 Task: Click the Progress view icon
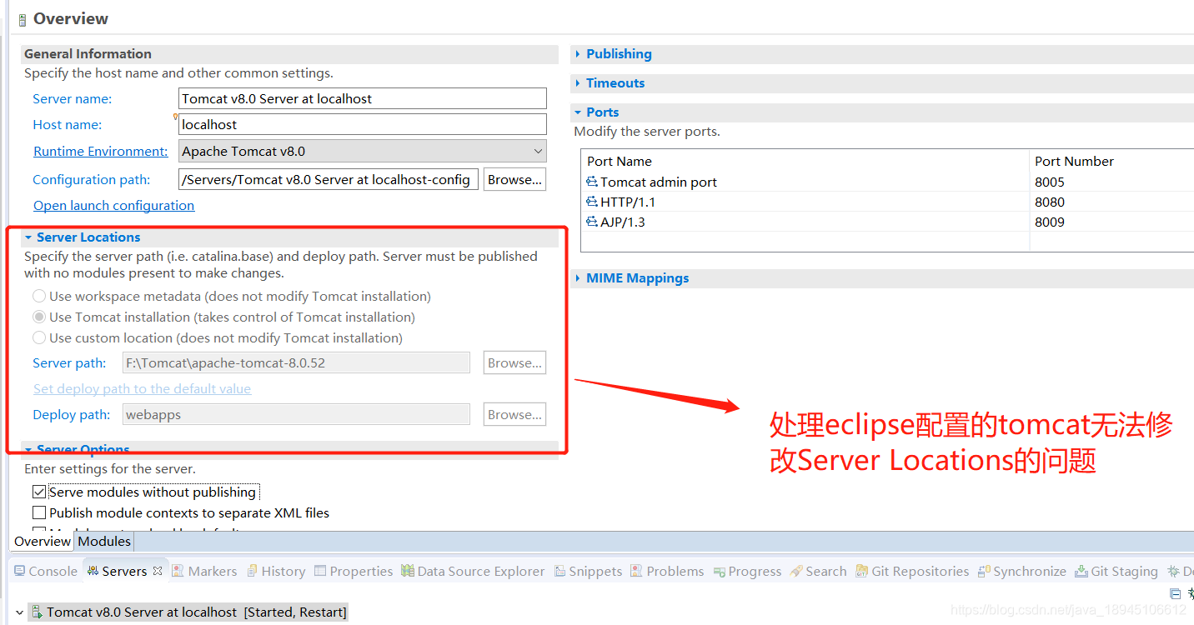coord(718,571)
